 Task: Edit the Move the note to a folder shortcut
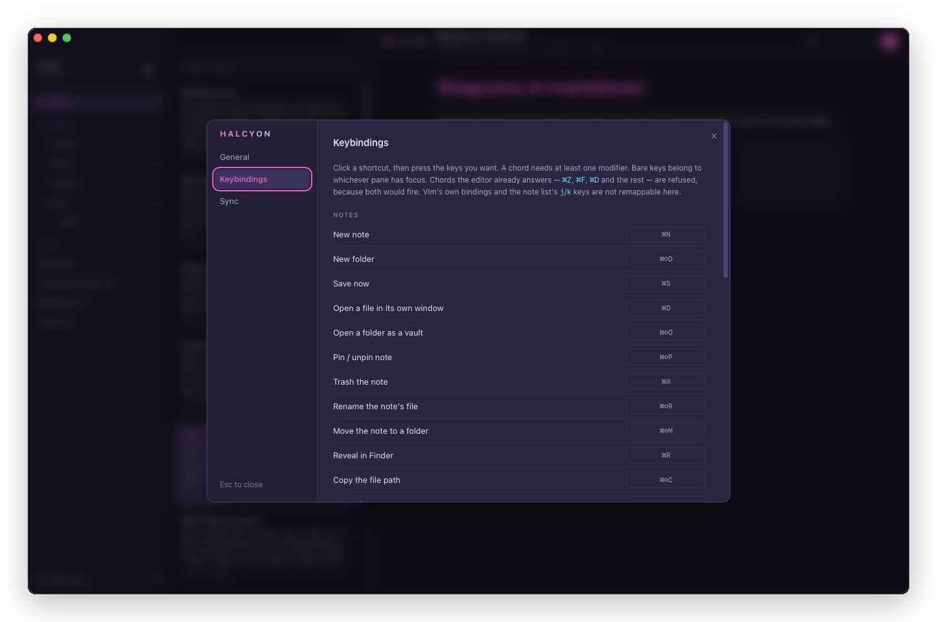(x=666, y=431)
